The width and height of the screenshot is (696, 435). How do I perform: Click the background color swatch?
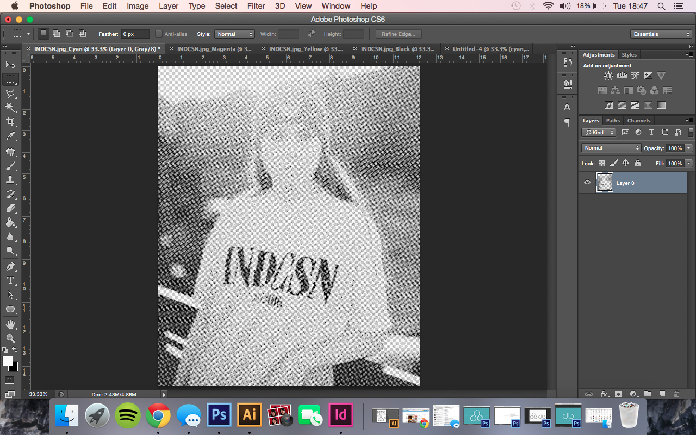click(x=14, y=367)
